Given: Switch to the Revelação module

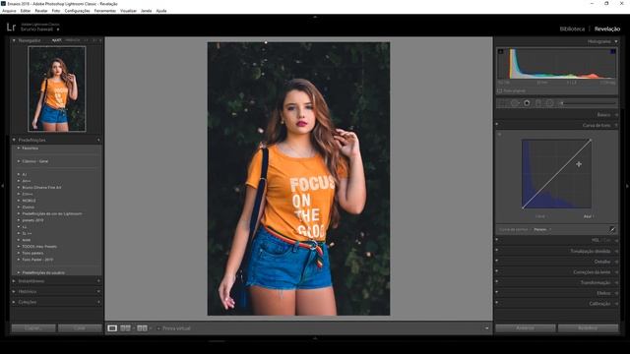Looking at the screenshot, I should coord(607,29).
